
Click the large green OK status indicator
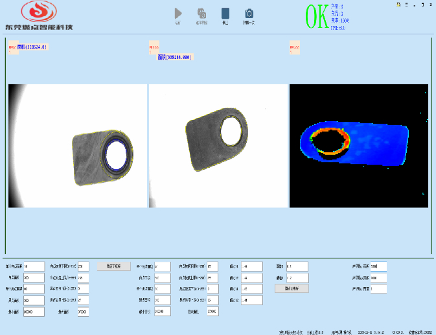[x=317, y=17]
